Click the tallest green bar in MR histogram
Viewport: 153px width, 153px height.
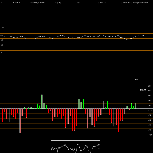pyautogui.click(x=42, y=102)
